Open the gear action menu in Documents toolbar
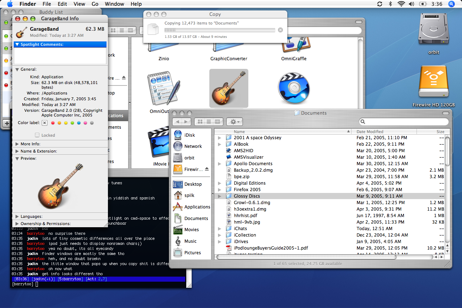The width and height of the screenshot is (462, 308). (x=234, y=122)
